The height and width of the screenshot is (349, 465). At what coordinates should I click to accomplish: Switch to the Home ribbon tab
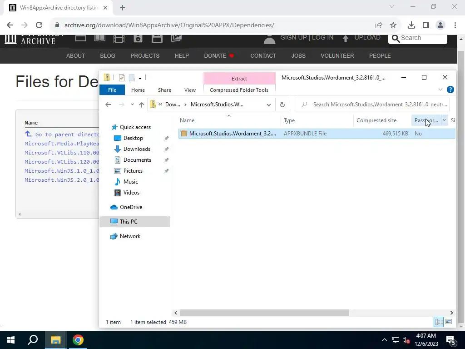pos(138,90)
